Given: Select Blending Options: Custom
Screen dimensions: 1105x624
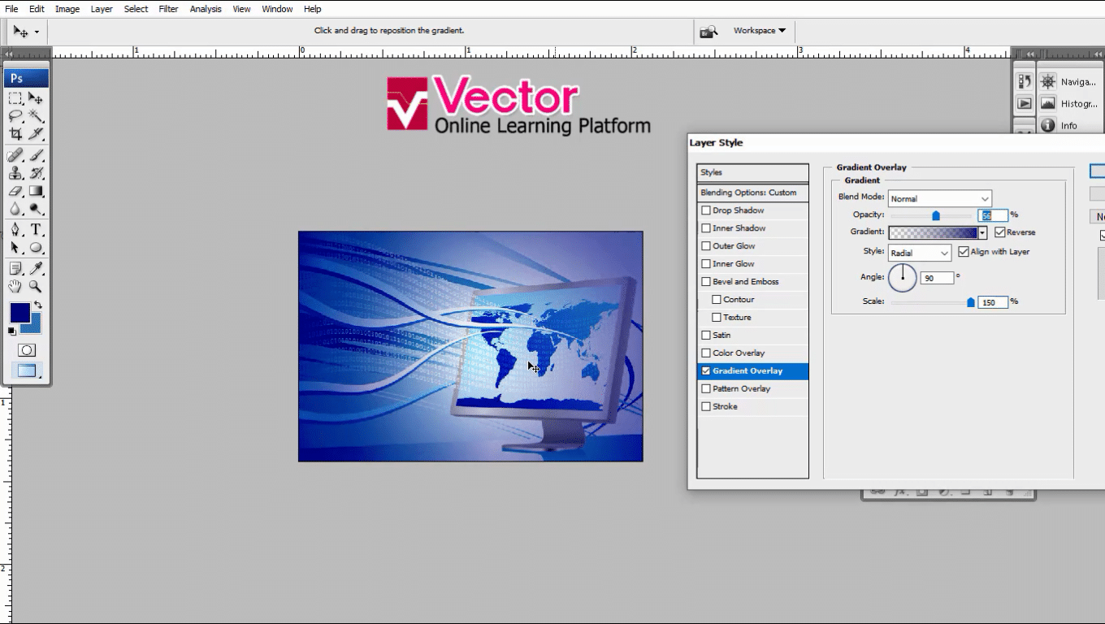Looking at the screenshot, I should click(x=752, y=193).
